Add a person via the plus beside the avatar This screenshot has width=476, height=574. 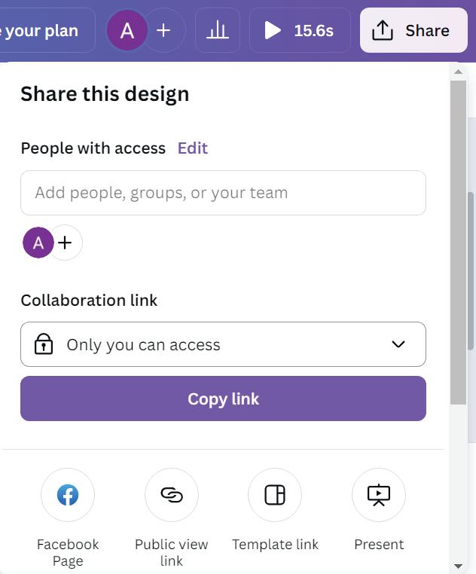click(x=66, y=243)
